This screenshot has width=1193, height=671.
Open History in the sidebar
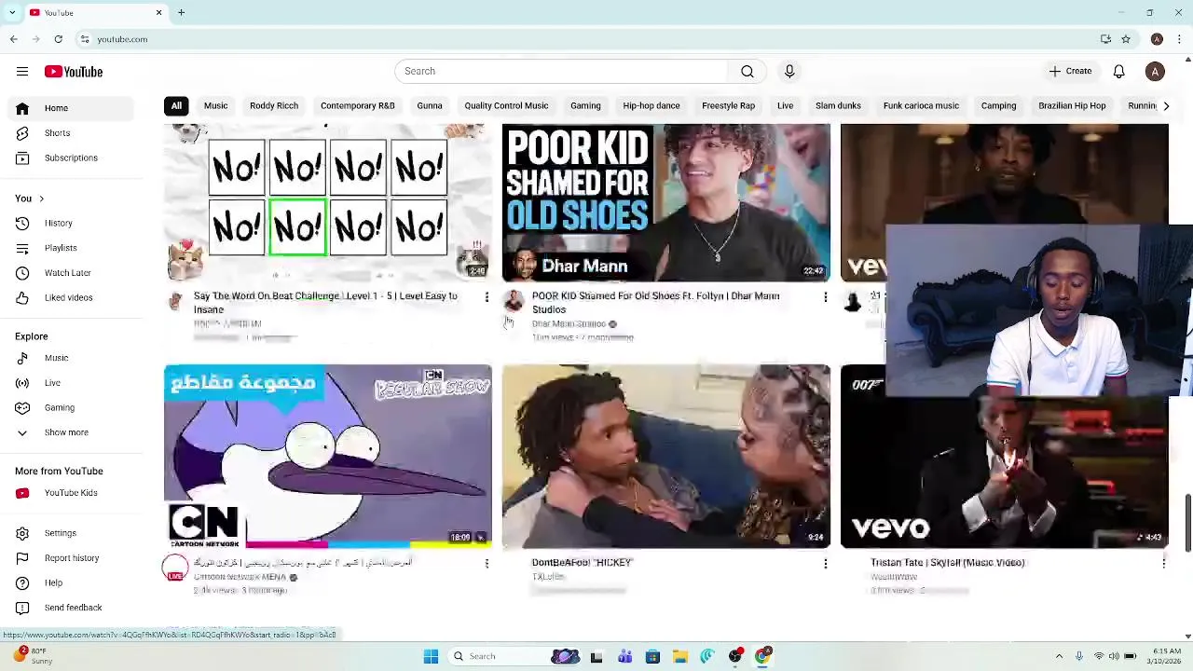point(73,223)
